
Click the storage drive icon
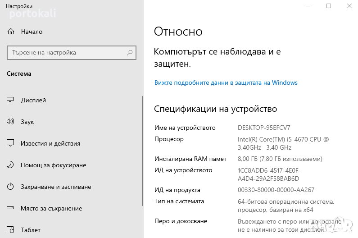click(x=10, y=208)
